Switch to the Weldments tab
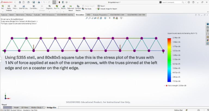This screenshot has height=111, width=209. (20, 15)
